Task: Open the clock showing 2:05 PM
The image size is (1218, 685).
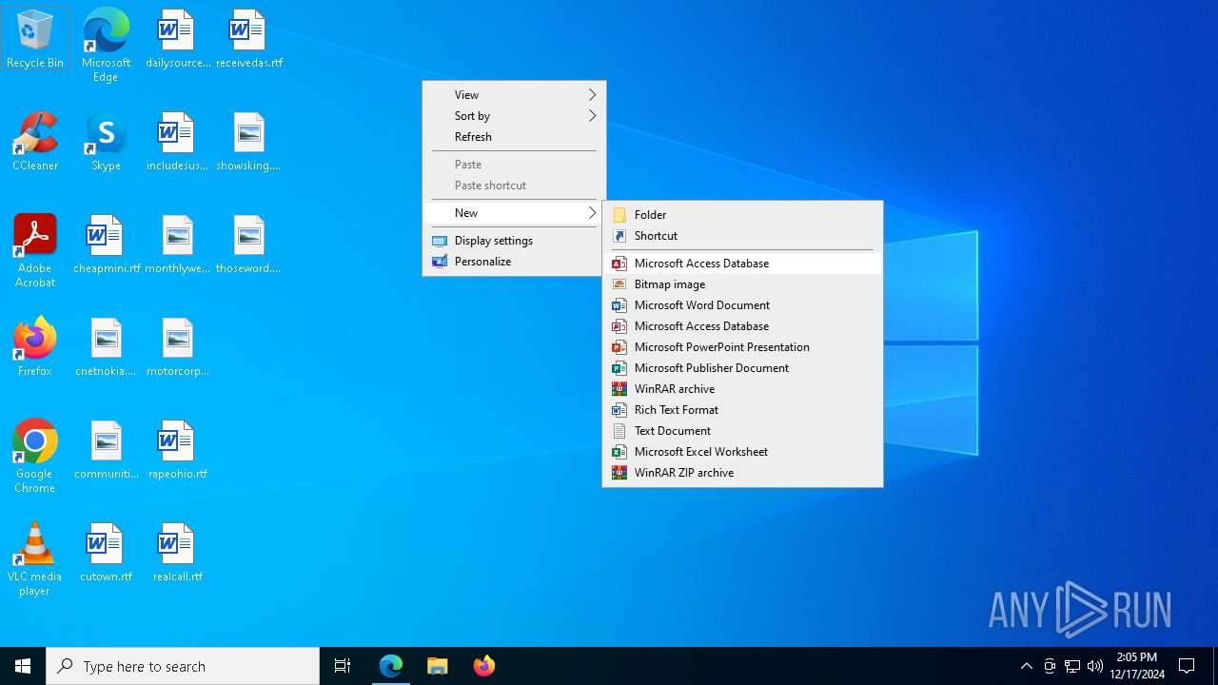Action: [x=1137, y=666]
